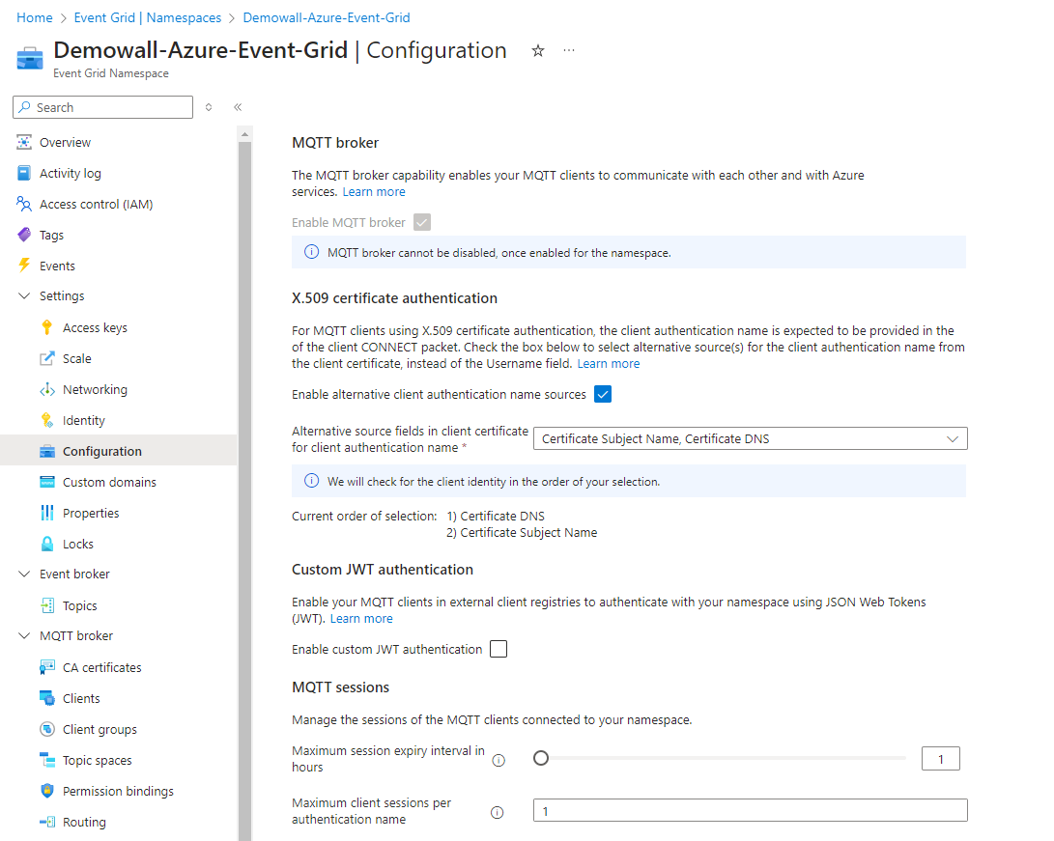
Task: Click the Overview sidebar icon
Action: click(24, 142)
